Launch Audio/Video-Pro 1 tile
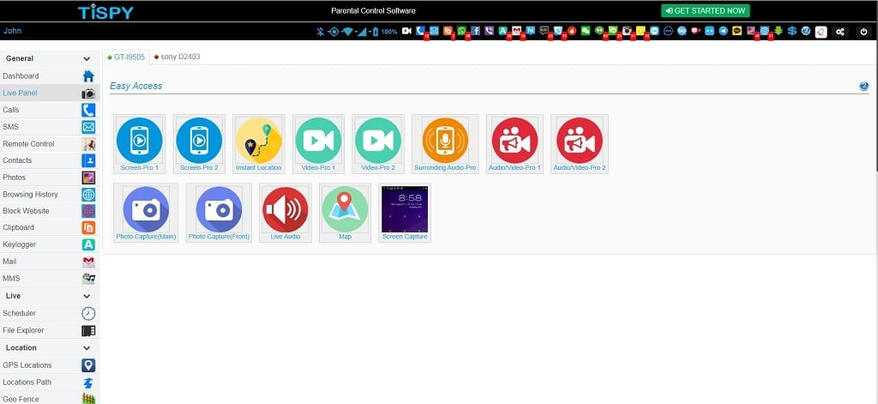The width and height of the screenshot is (878, 404). tap(514, 144)
